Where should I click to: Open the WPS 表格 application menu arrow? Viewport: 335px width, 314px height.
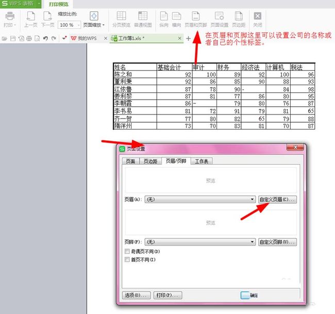[39, 4]
